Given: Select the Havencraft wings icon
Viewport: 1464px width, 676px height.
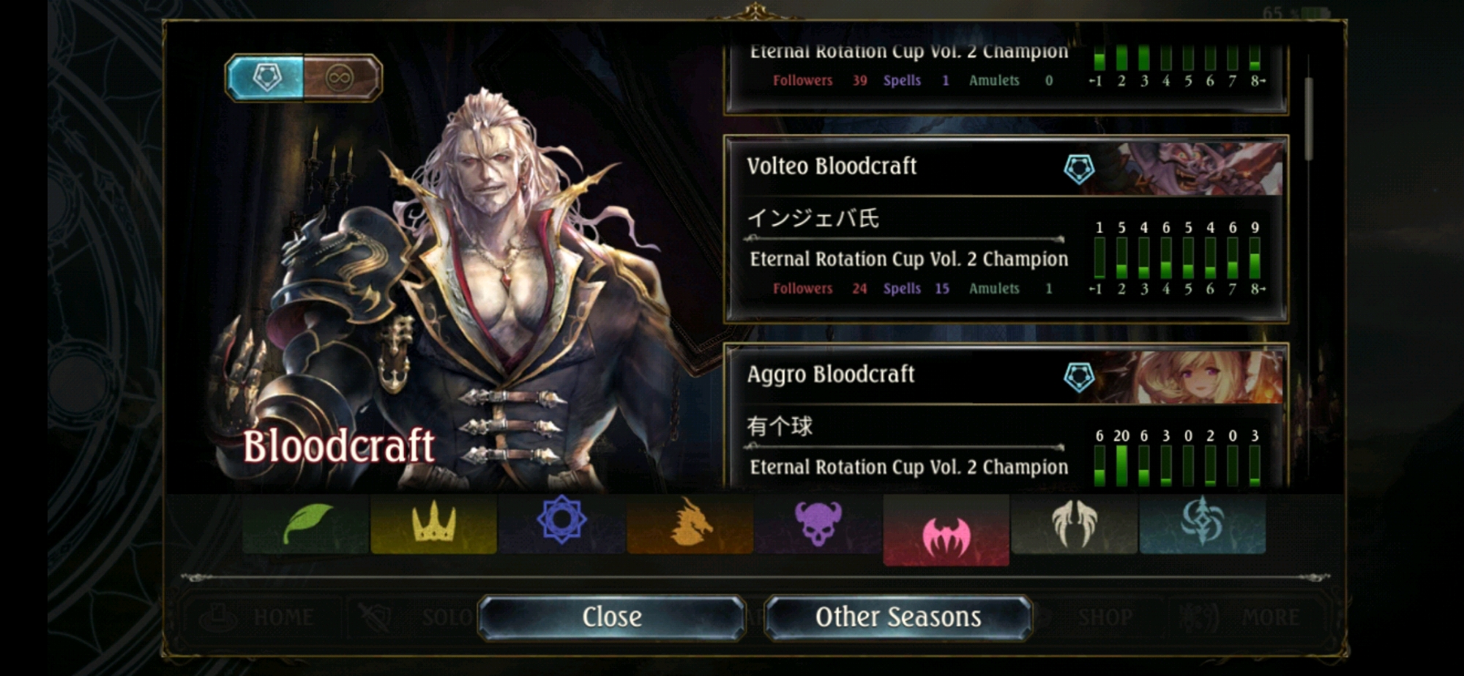Looking at the screenshot, I should click(1074, 524).
